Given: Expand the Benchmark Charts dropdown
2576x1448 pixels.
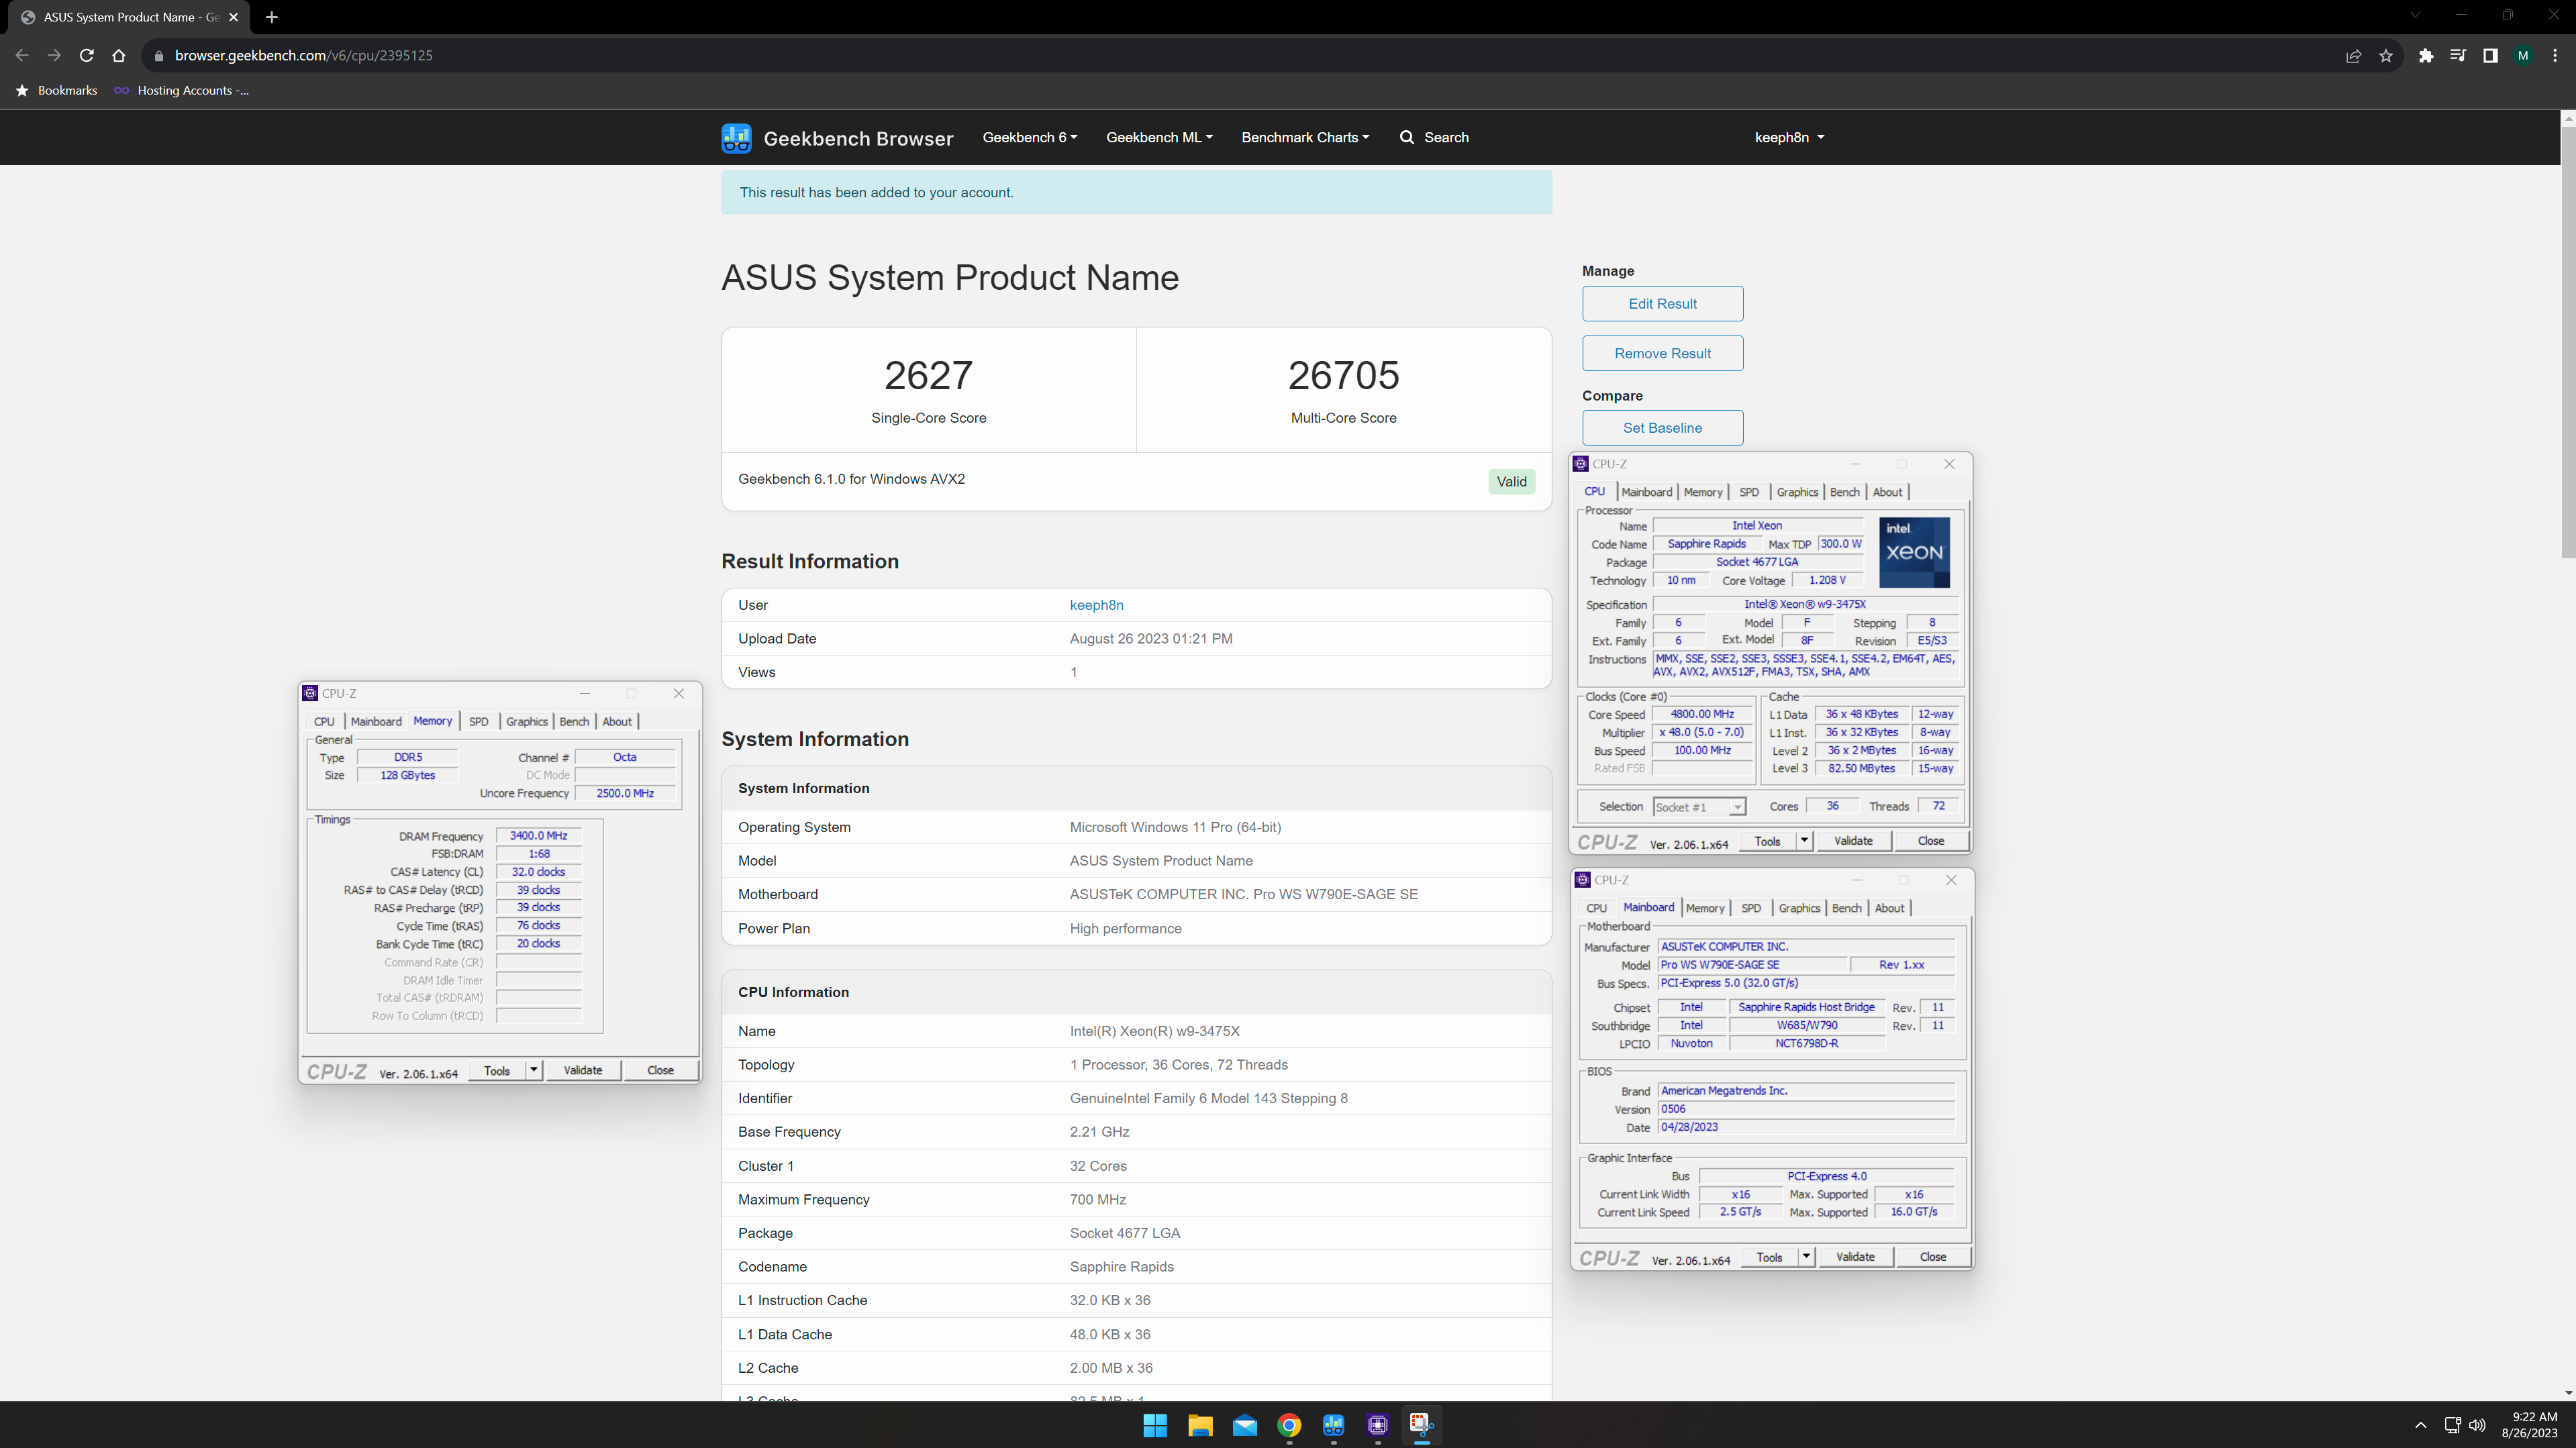Looking at the screenshot, I should 1305,137.
